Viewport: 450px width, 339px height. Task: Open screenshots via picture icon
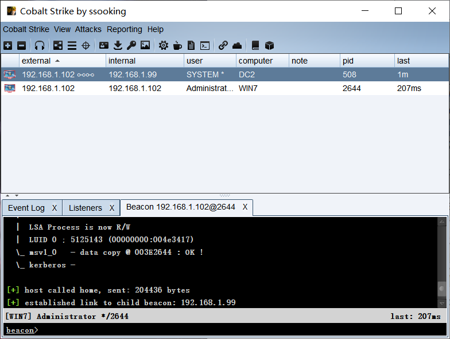tap(145, 45)
